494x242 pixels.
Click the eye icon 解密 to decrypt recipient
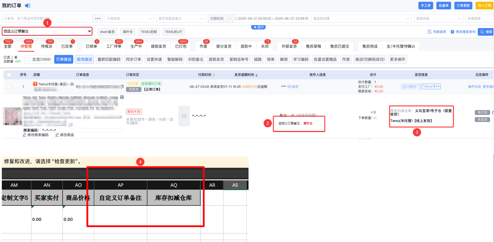[x=289, y=87]
